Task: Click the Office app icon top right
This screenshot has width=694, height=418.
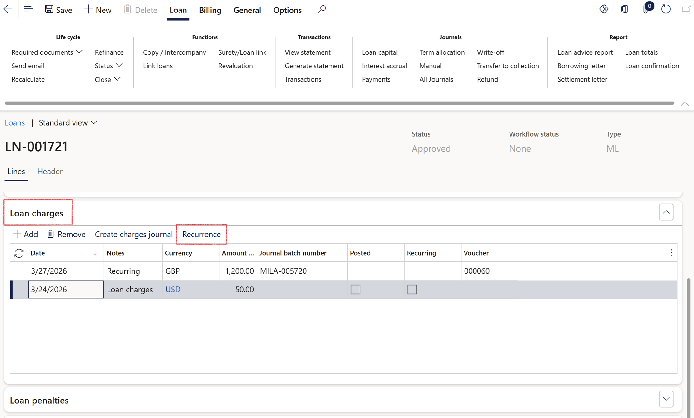Action: pyautogui.click(x=625, y=9)
